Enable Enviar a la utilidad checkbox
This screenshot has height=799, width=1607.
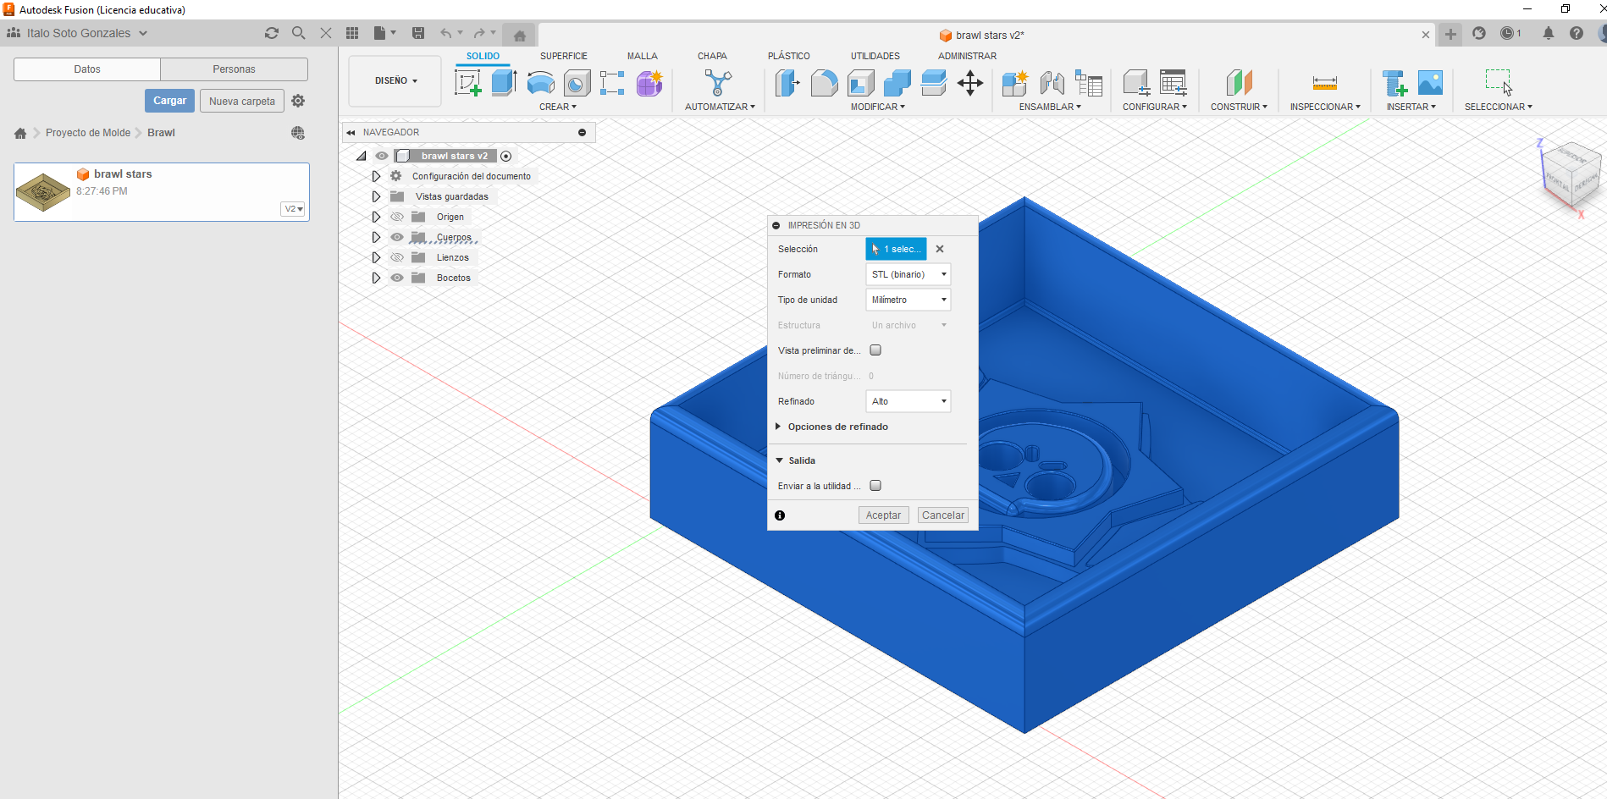tap(875, 485)
